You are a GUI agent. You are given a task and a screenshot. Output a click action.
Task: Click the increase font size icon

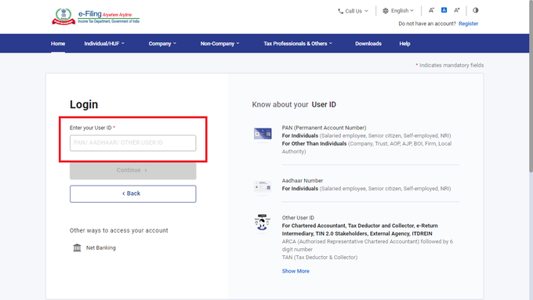[x=457, y=10]
